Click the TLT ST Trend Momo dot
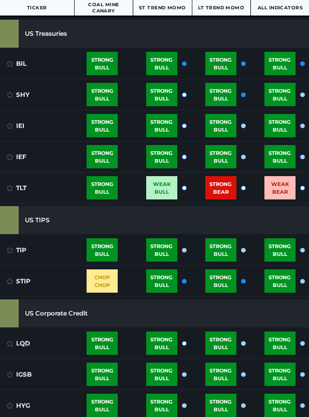This screenshot has height=417, width=309. (184, 188)
